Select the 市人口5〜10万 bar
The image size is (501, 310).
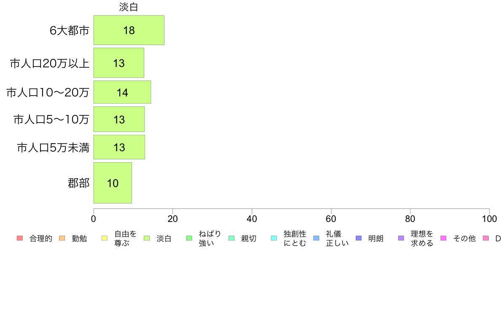[x=119, y=119]
